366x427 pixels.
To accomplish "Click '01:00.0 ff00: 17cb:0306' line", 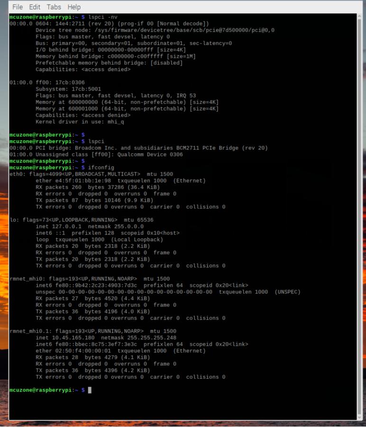I will [47, 82].
